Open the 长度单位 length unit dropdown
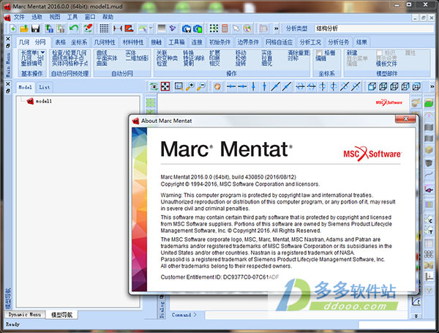The image size is (439, 333). pos(43,53)
